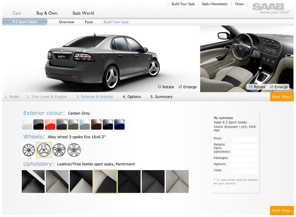This screenshot has height=217, width=296.
Task: Select the black and perforated white upholstery
Action: click(x=81, y=182)
